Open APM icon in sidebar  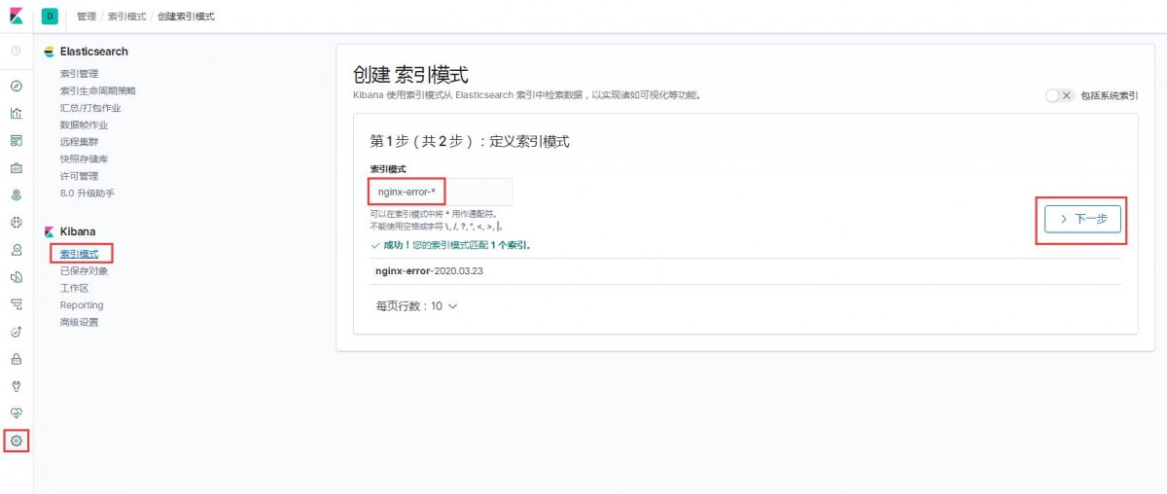[16, 304]
